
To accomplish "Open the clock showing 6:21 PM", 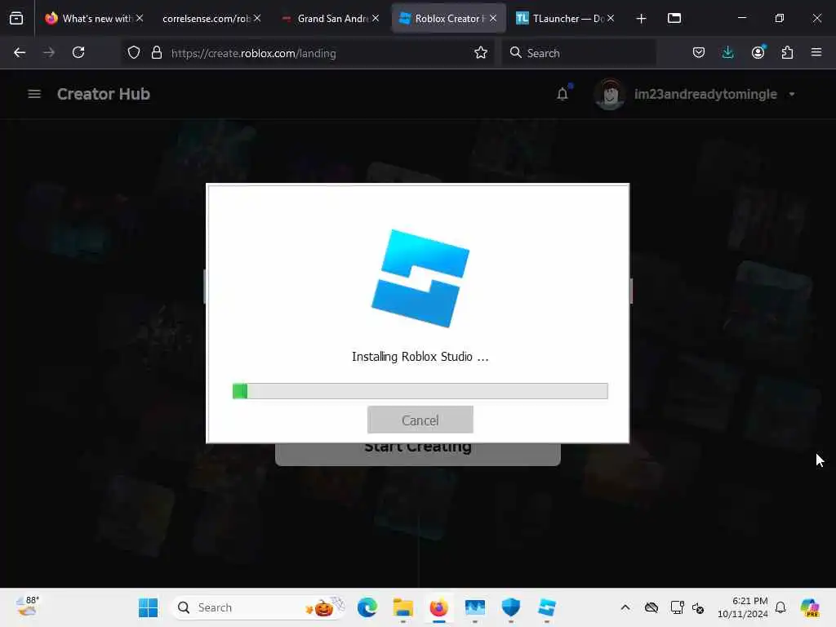I will click(743, 607).
